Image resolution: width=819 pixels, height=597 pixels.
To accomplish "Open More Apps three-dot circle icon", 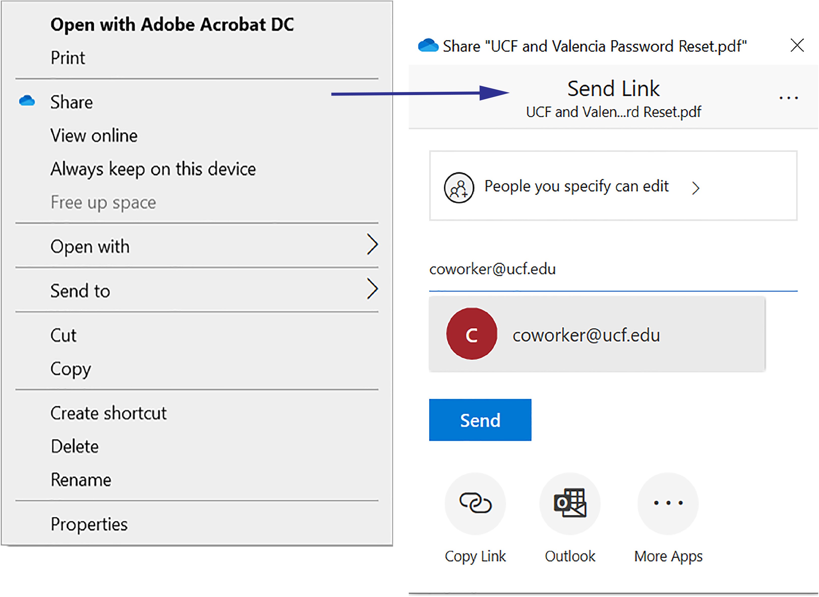I will [668, 503].
